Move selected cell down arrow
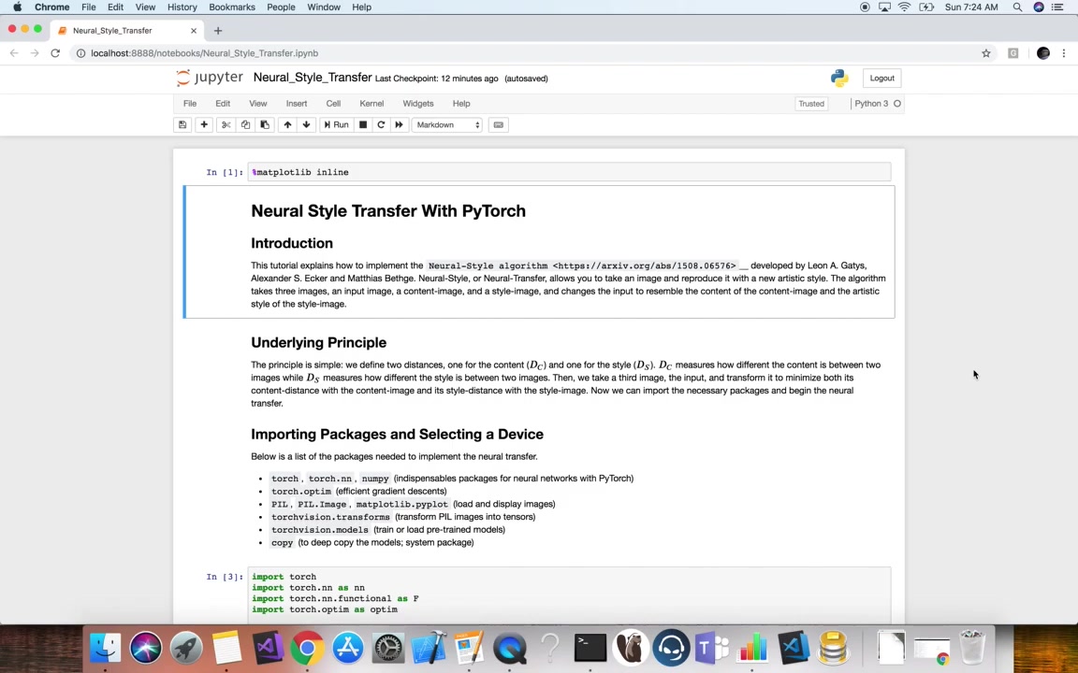This screenshot has width=1078, height=673. tap(307, 125)
